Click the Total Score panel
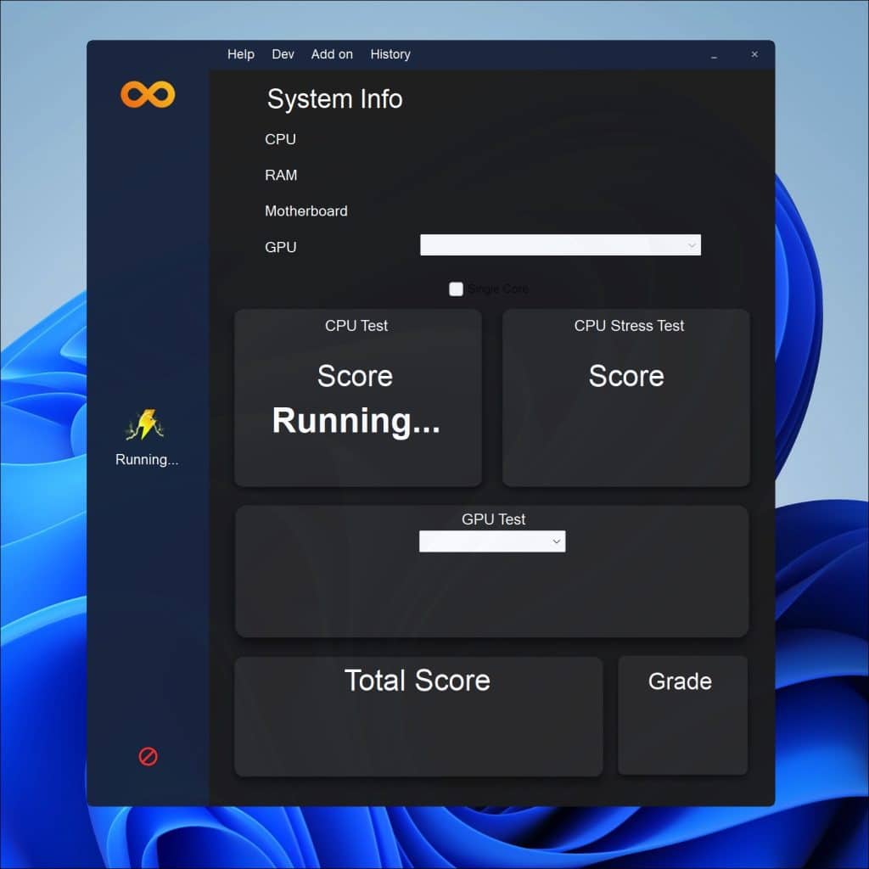Image resolution: width=869 pixels, height=869 pixels. click(x=418, y=715)
